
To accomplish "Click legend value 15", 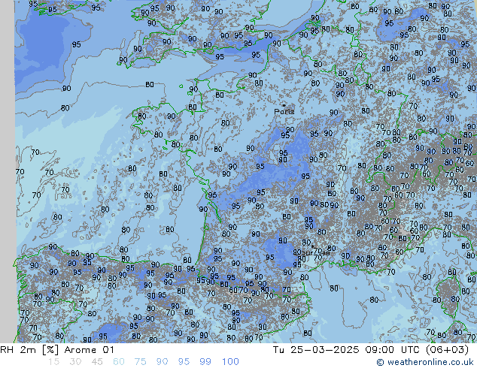I will tap(53, 362).
